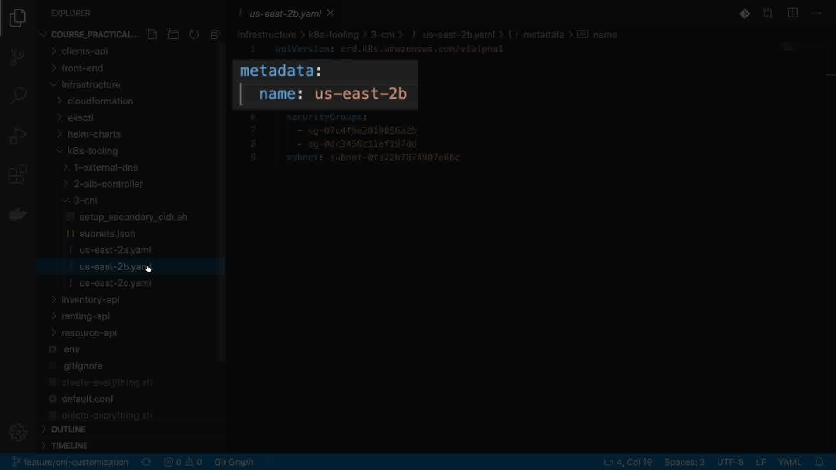This screenshot has height=470, width=836.
Task: Open the Manage gear settings icon
Action: coord(18,432)
